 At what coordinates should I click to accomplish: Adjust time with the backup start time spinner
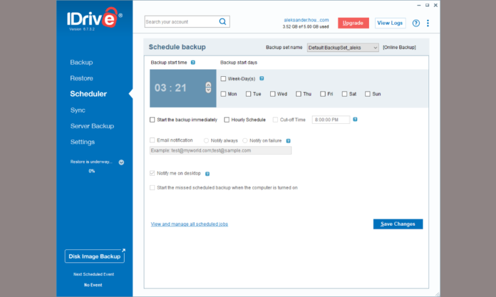(208, 88)
